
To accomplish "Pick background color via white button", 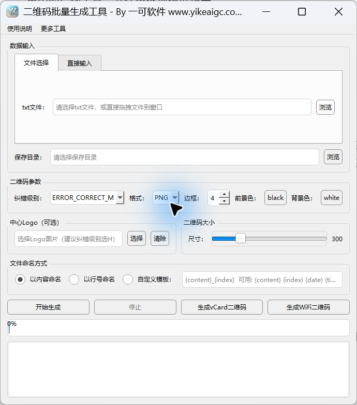I will (x=331, y=197).
